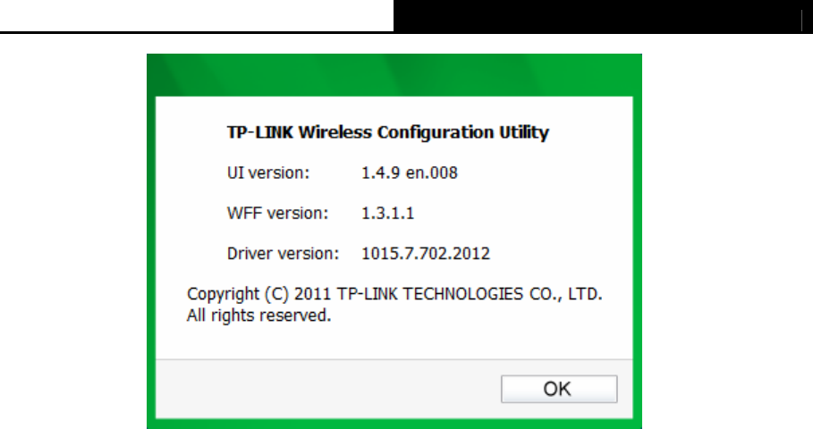
Task: Click the word Utility in the dialog heading
Action: (524, 132)
